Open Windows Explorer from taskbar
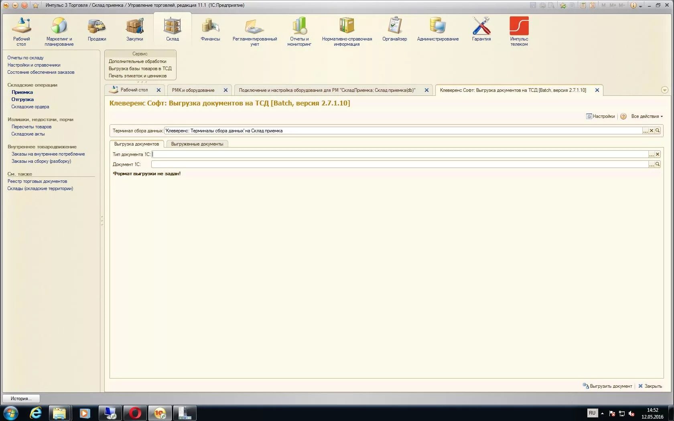The height and width of the screenshot is (421, 674). 60,413
